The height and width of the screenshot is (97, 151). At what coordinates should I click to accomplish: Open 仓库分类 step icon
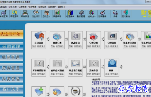(x=94, y=36)
